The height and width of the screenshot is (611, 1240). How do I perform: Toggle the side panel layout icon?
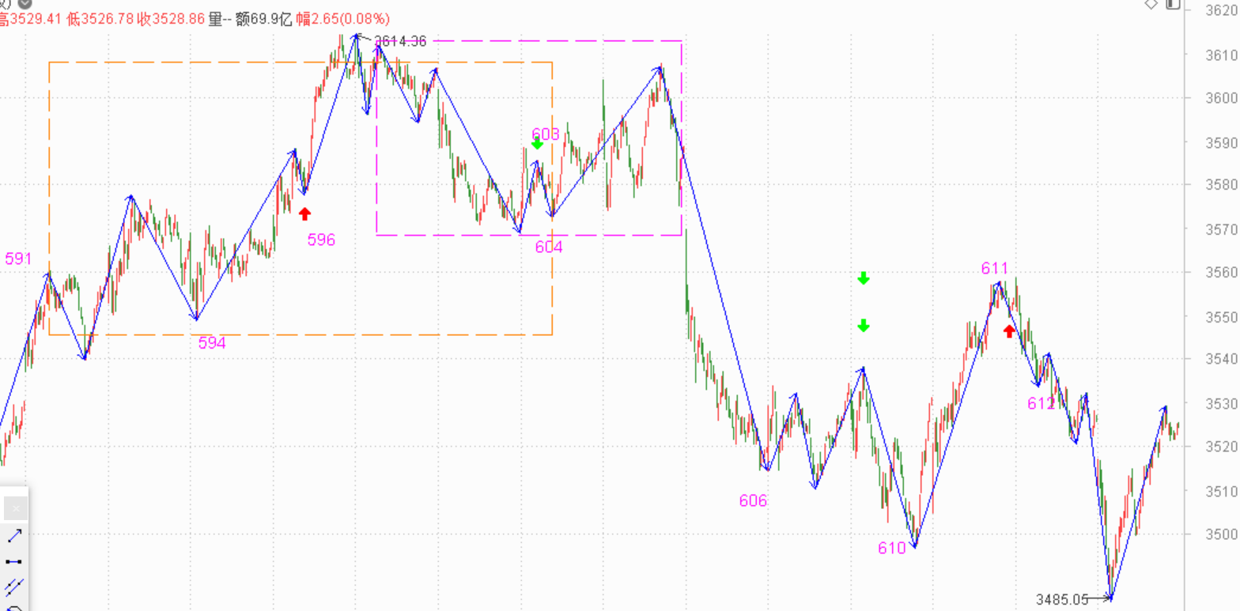1173,4
